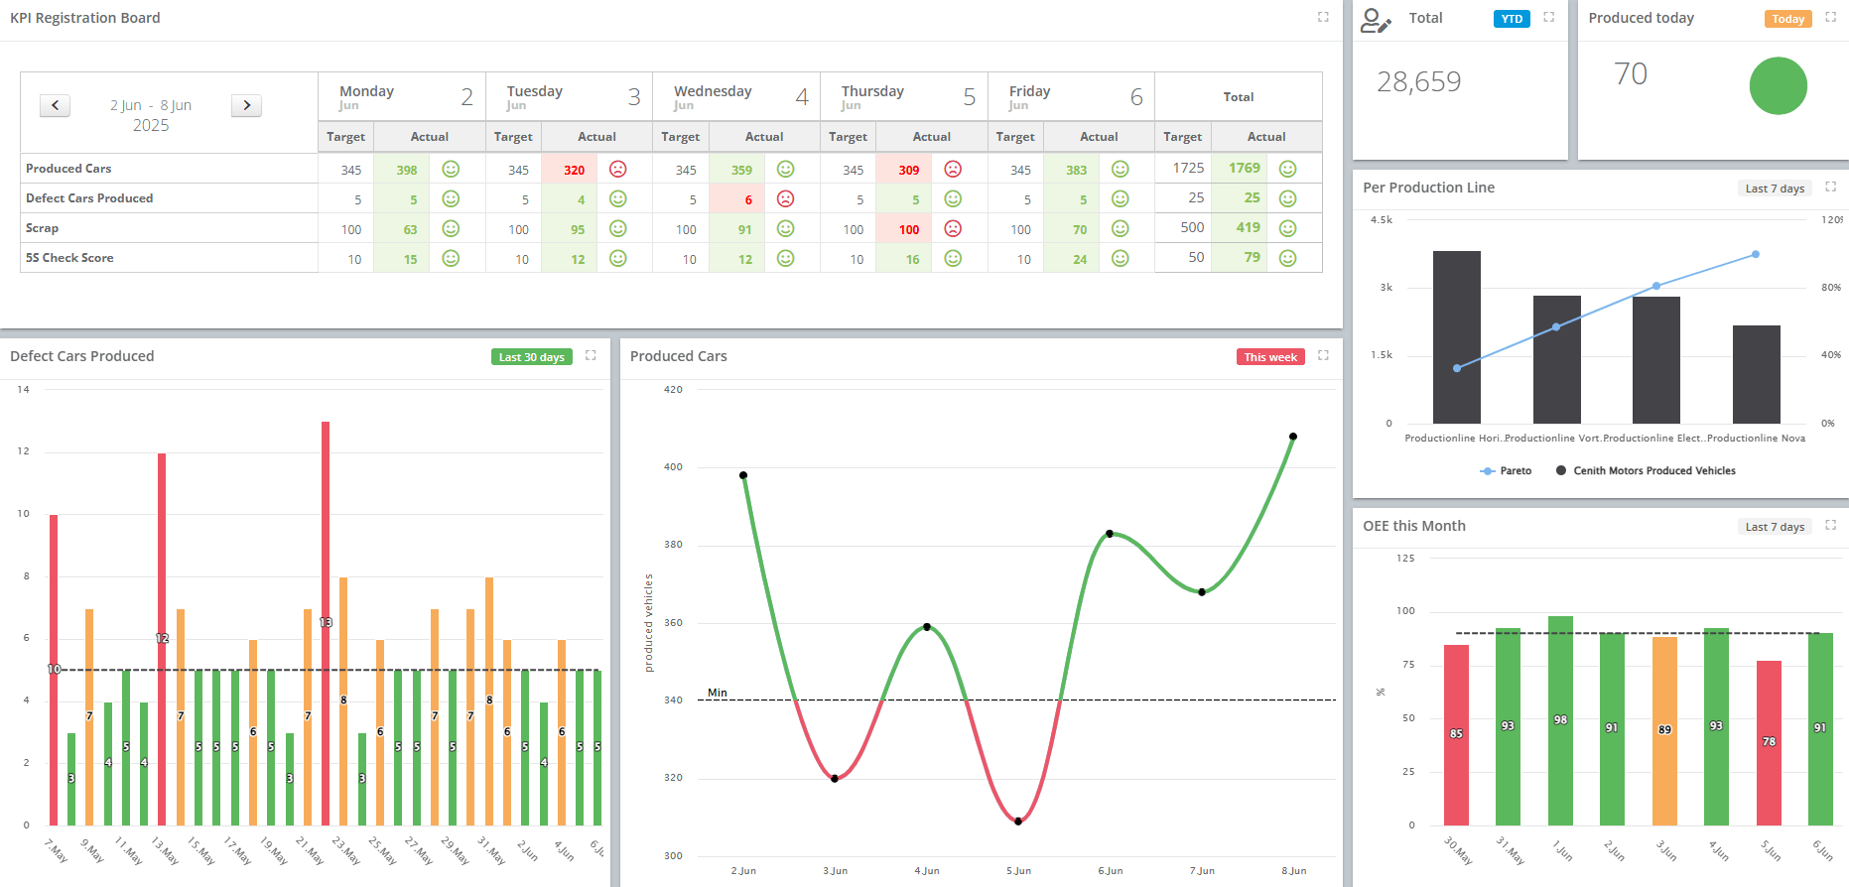Viewport: 1849px width, 887px height.
Task: Advance to next week with right chevron
Action: pos(246,105)
